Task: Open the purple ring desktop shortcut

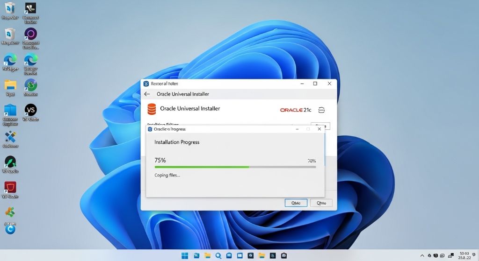Action: pyautogui.click(x=30, y=34)
